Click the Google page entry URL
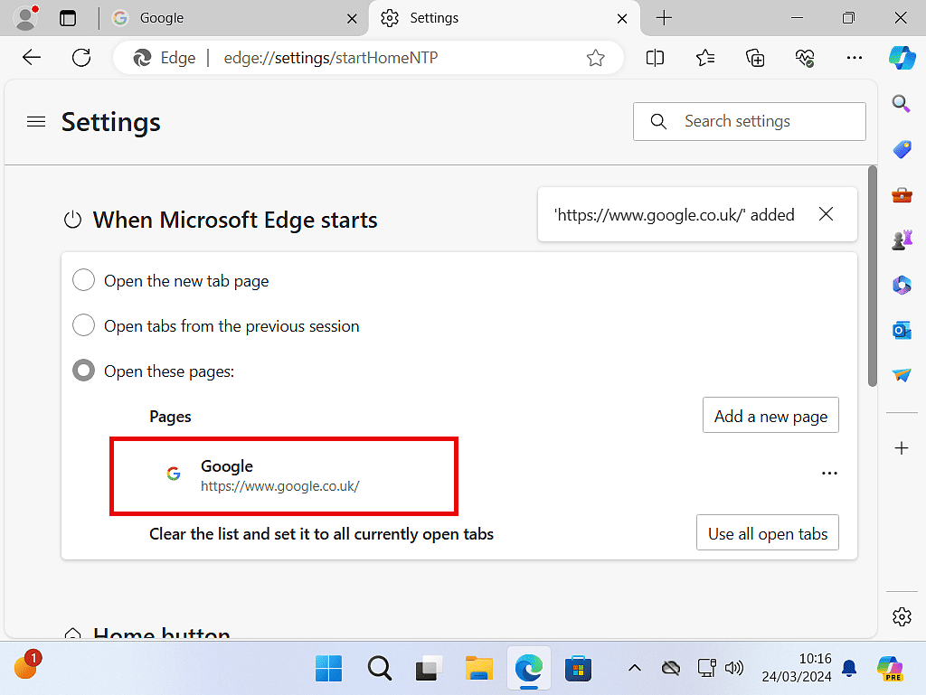 click(280, 486)
